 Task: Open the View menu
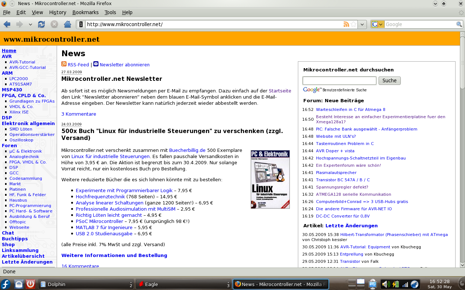coord(37,12)
